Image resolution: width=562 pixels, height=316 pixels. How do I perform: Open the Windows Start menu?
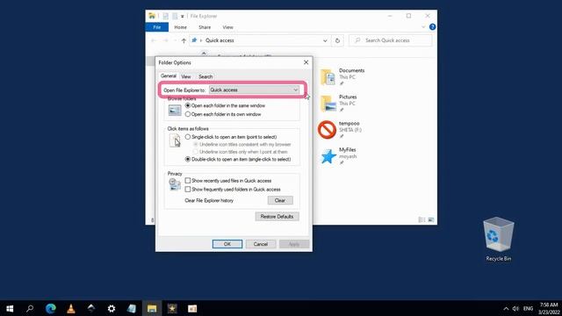coord(10,308)
